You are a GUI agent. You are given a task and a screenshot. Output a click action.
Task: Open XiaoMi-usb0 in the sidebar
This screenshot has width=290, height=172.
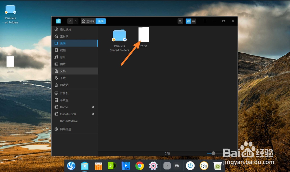75,114
